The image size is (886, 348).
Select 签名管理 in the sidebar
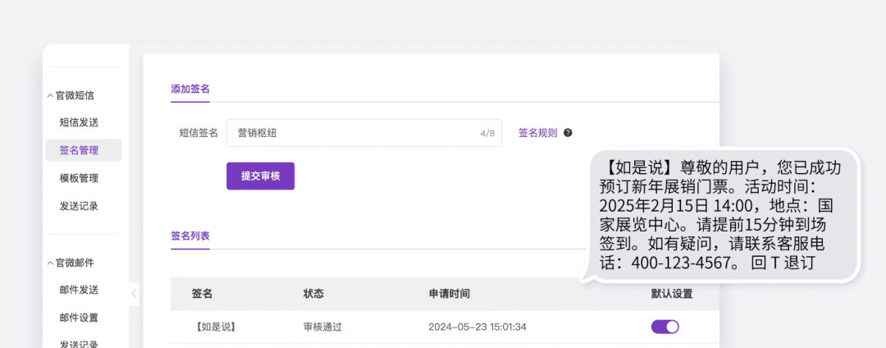(84, 150)
